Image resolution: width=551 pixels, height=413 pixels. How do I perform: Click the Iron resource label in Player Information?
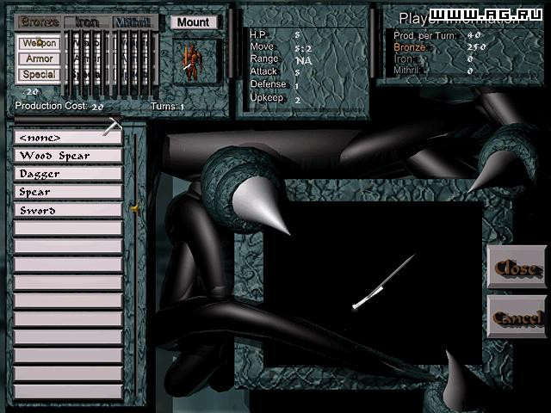click(x=404, y=59)
